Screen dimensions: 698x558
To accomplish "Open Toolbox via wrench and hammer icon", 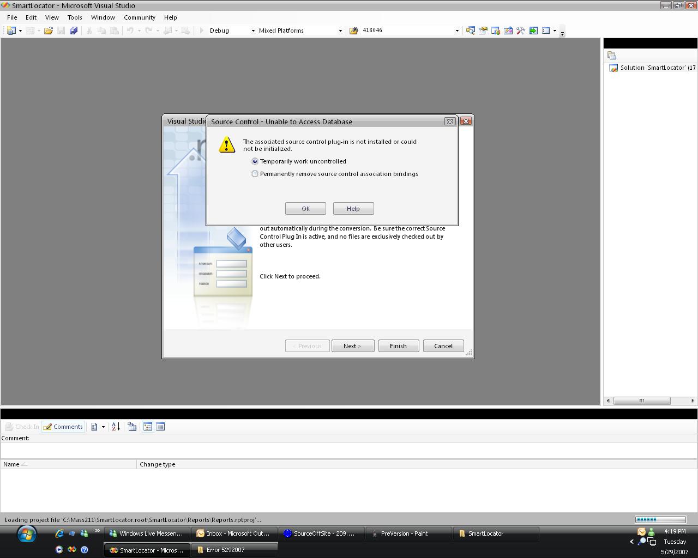I will coord(520,31).
